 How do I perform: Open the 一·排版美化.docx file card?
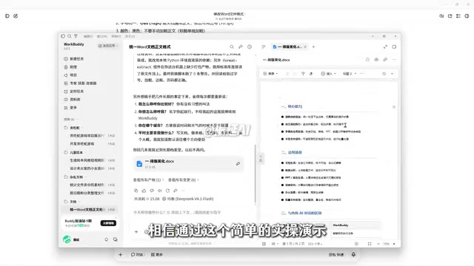(188, 164)
